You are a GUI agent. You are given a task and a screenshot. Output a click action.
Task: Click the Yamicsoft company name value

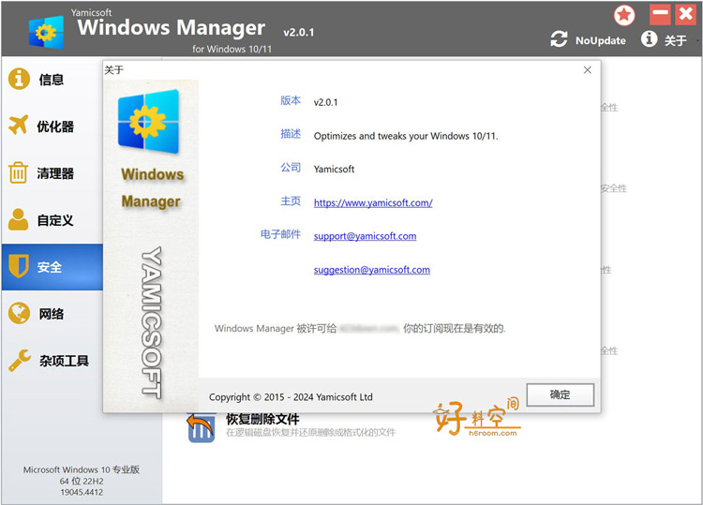tap(334, 169)
